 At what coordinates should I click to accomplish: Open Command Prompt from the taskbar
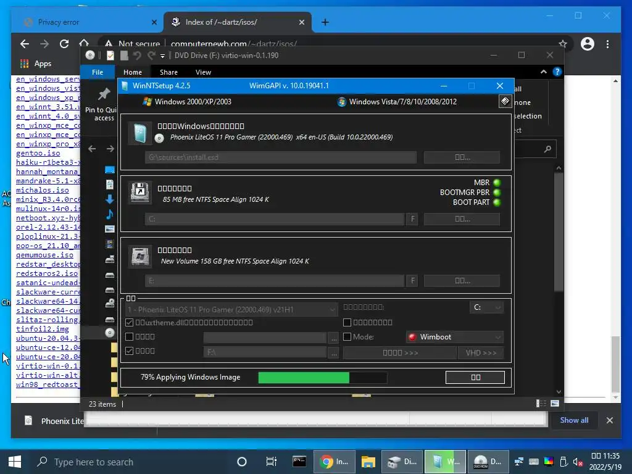coord(299,462)
